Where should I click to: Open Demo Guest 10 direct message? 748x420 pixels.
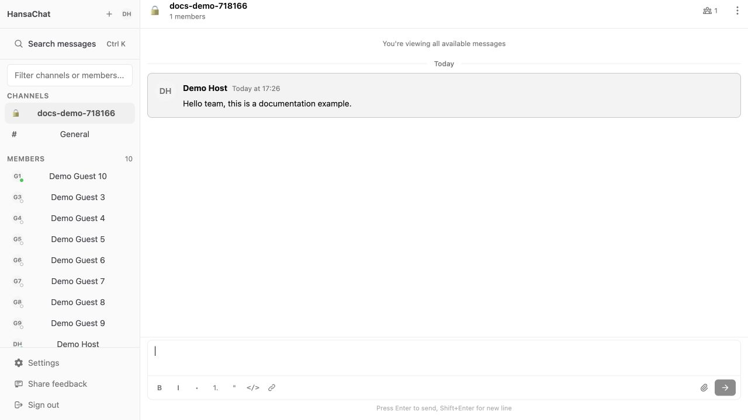coord(70,176)
